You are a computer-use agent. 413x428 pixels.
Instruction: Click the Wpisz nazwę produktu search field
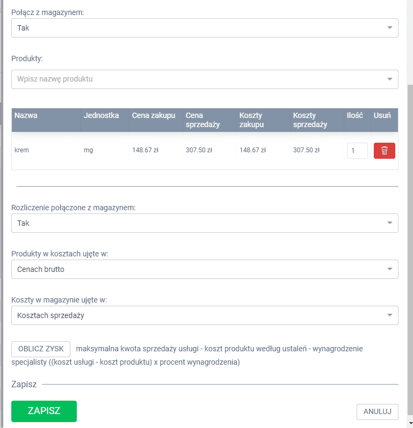point(199,79)
